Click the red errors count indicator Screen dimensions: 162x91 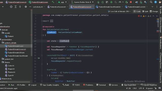tap(140, 16)
